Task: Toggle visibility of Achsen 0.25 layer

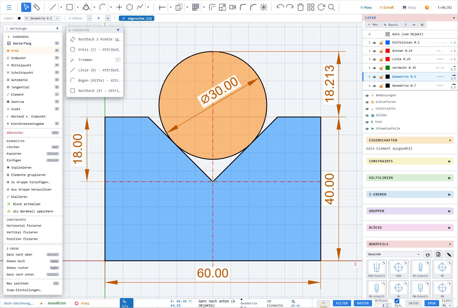Action: click(x=374, y=51)
